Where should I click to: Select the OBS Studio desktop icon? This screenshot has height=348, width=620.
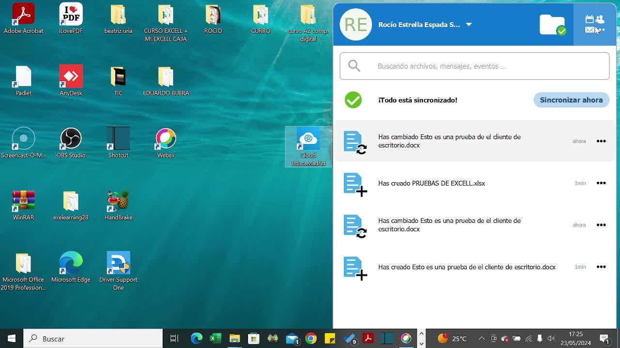(x=71, y=143)
